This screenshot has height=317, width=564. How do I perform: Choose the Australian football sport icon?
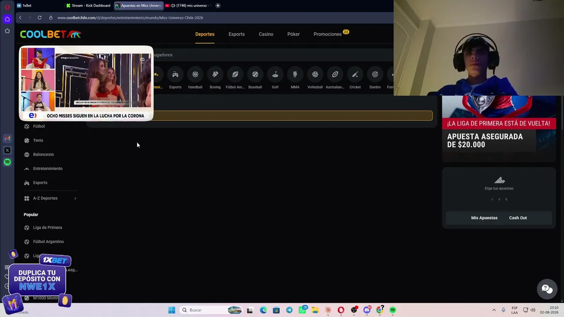pyautogui.click(x=335, y=78)
